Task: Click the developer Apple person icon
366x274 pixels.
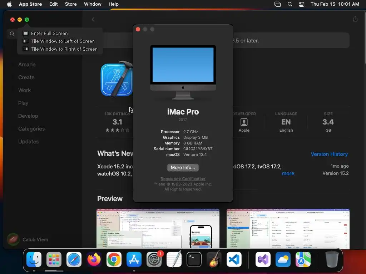Action: point(244,122)
